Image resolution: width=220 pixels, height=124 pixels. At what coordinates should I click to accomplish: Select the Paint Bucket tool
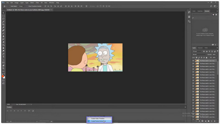point(3,45)
